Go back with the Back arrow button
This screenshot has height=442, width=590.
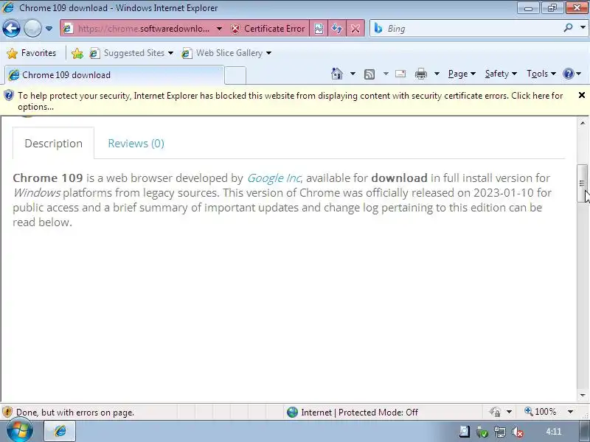[x=11, y=29]
